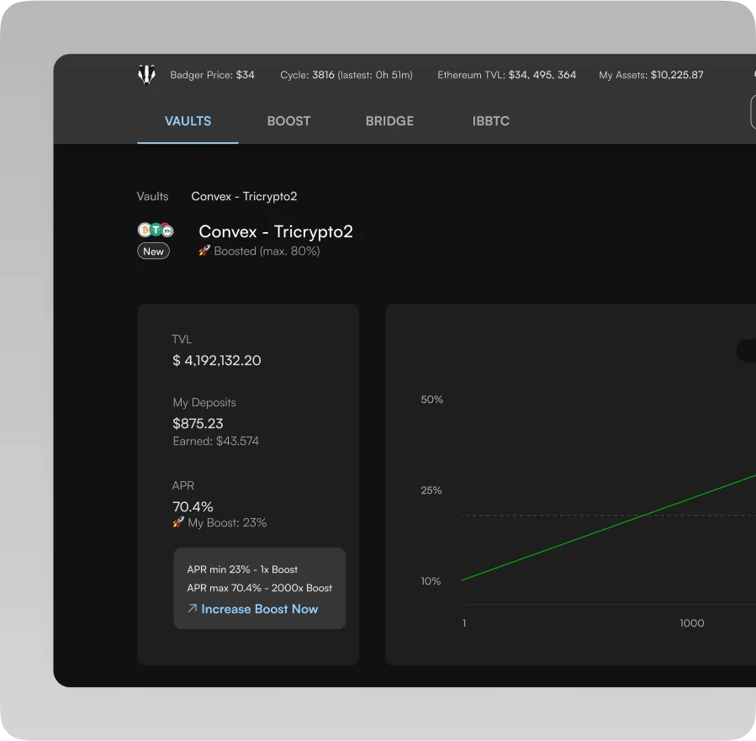This screenshot has width=756, height=741.
Task: Click the New badge
Action: point(153,251)
